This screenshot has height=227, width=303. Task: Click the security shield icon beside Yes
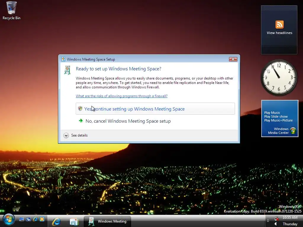tap(80, 108)
